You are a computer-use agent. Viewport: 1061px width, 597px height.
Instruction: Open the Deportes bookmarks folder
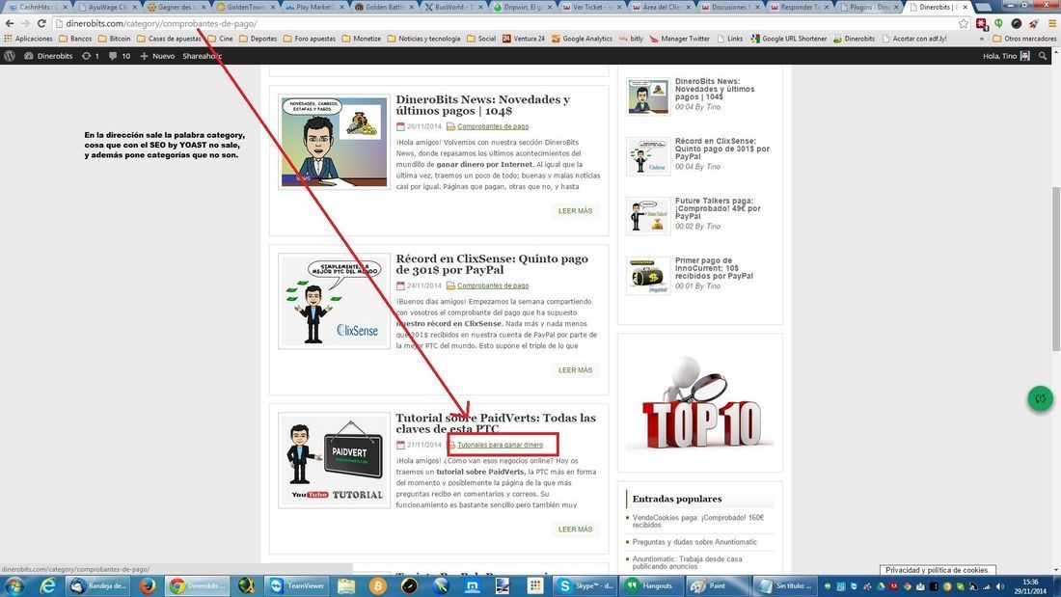(x=258, y=39)
